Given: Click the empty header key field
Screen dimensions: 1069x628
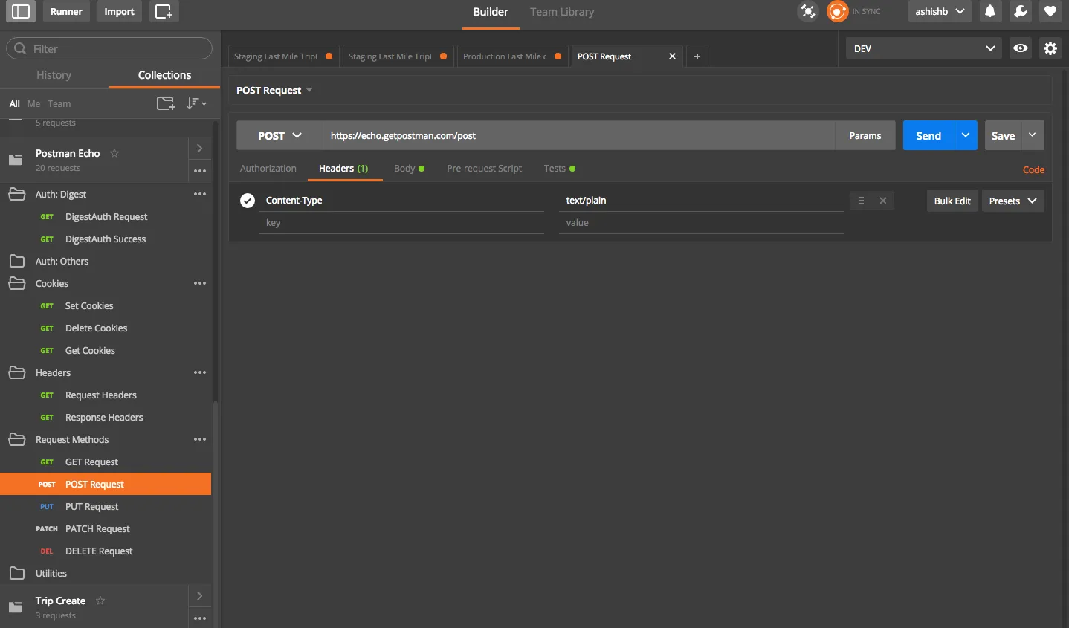Looking at the screenshot, I should [x=401, y=223].
